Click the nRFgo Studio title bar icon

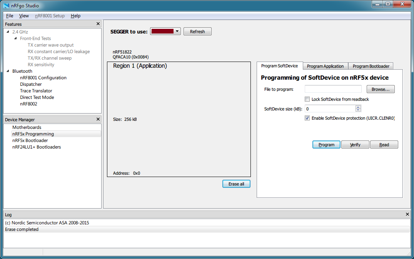(x=6, y=5)
